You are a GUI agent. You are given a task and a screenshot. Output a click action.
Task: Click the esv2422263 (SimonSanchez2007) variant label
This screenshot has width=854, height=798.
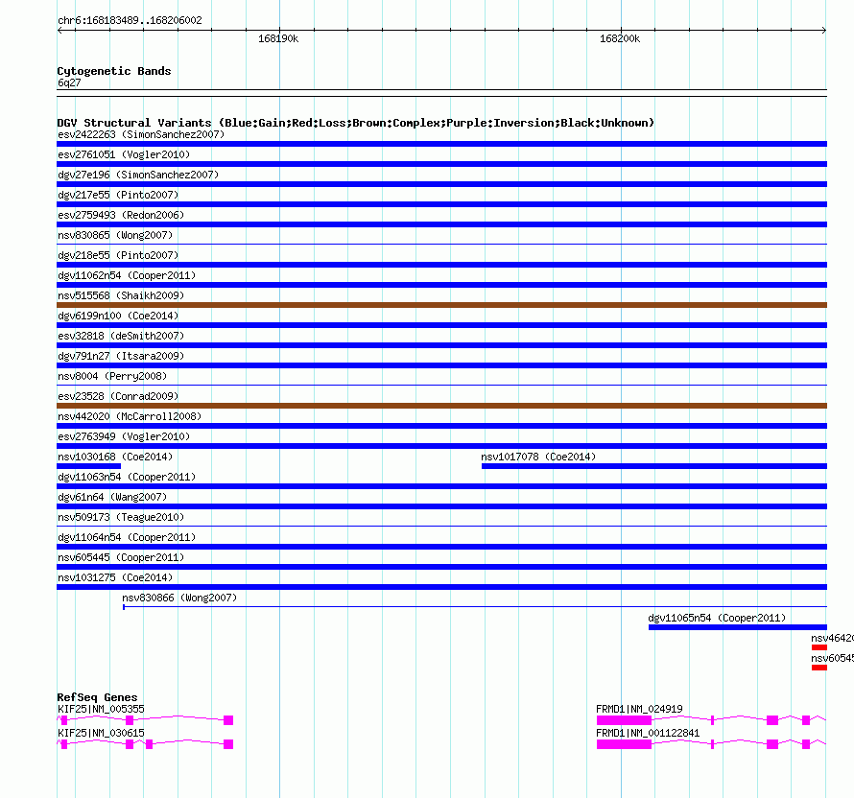point(141,134)
